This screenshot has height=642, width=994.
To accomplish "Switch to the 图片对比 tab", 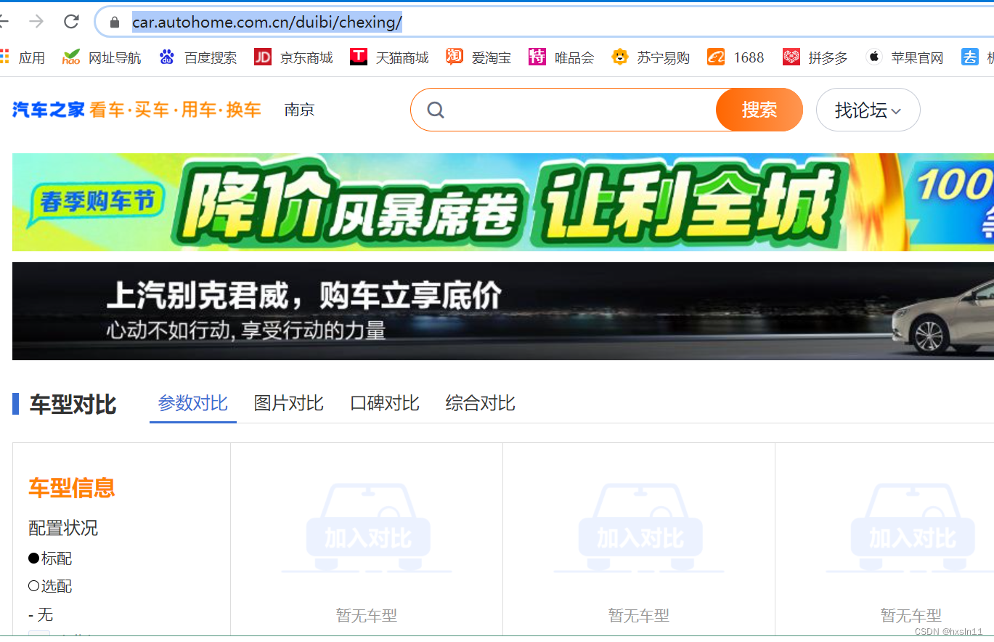I will pos(289,403).
